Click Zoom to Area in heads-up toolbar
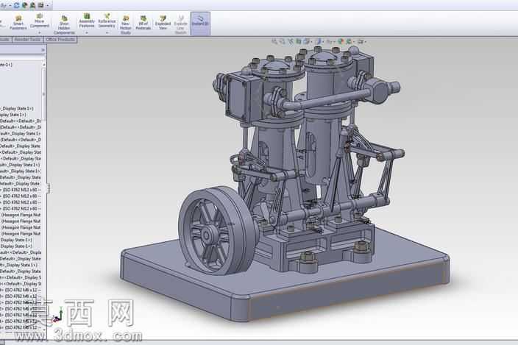518x345 pixels. coord(282,41)
